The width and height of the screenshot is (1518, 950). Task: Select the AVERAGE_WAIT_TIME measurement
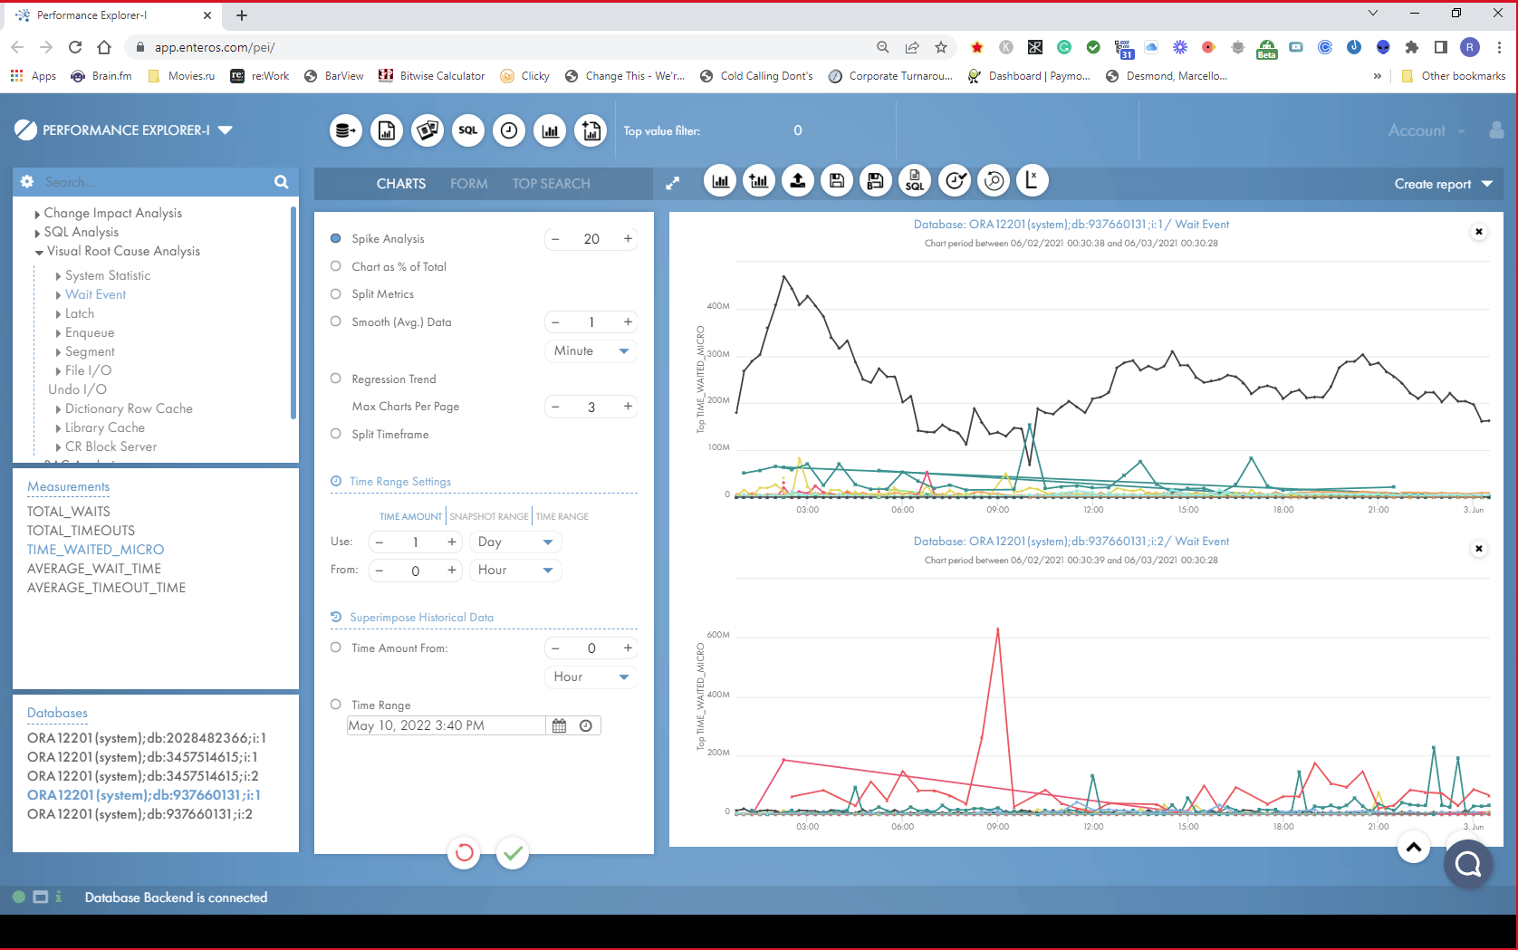point(94,569)
